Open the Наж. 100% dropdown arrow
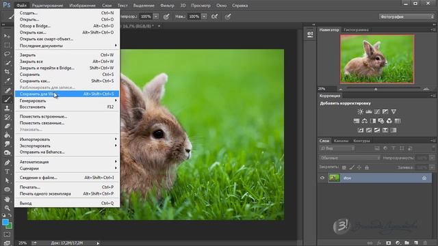The image size is (438, 246). click(x=204, y=16)
